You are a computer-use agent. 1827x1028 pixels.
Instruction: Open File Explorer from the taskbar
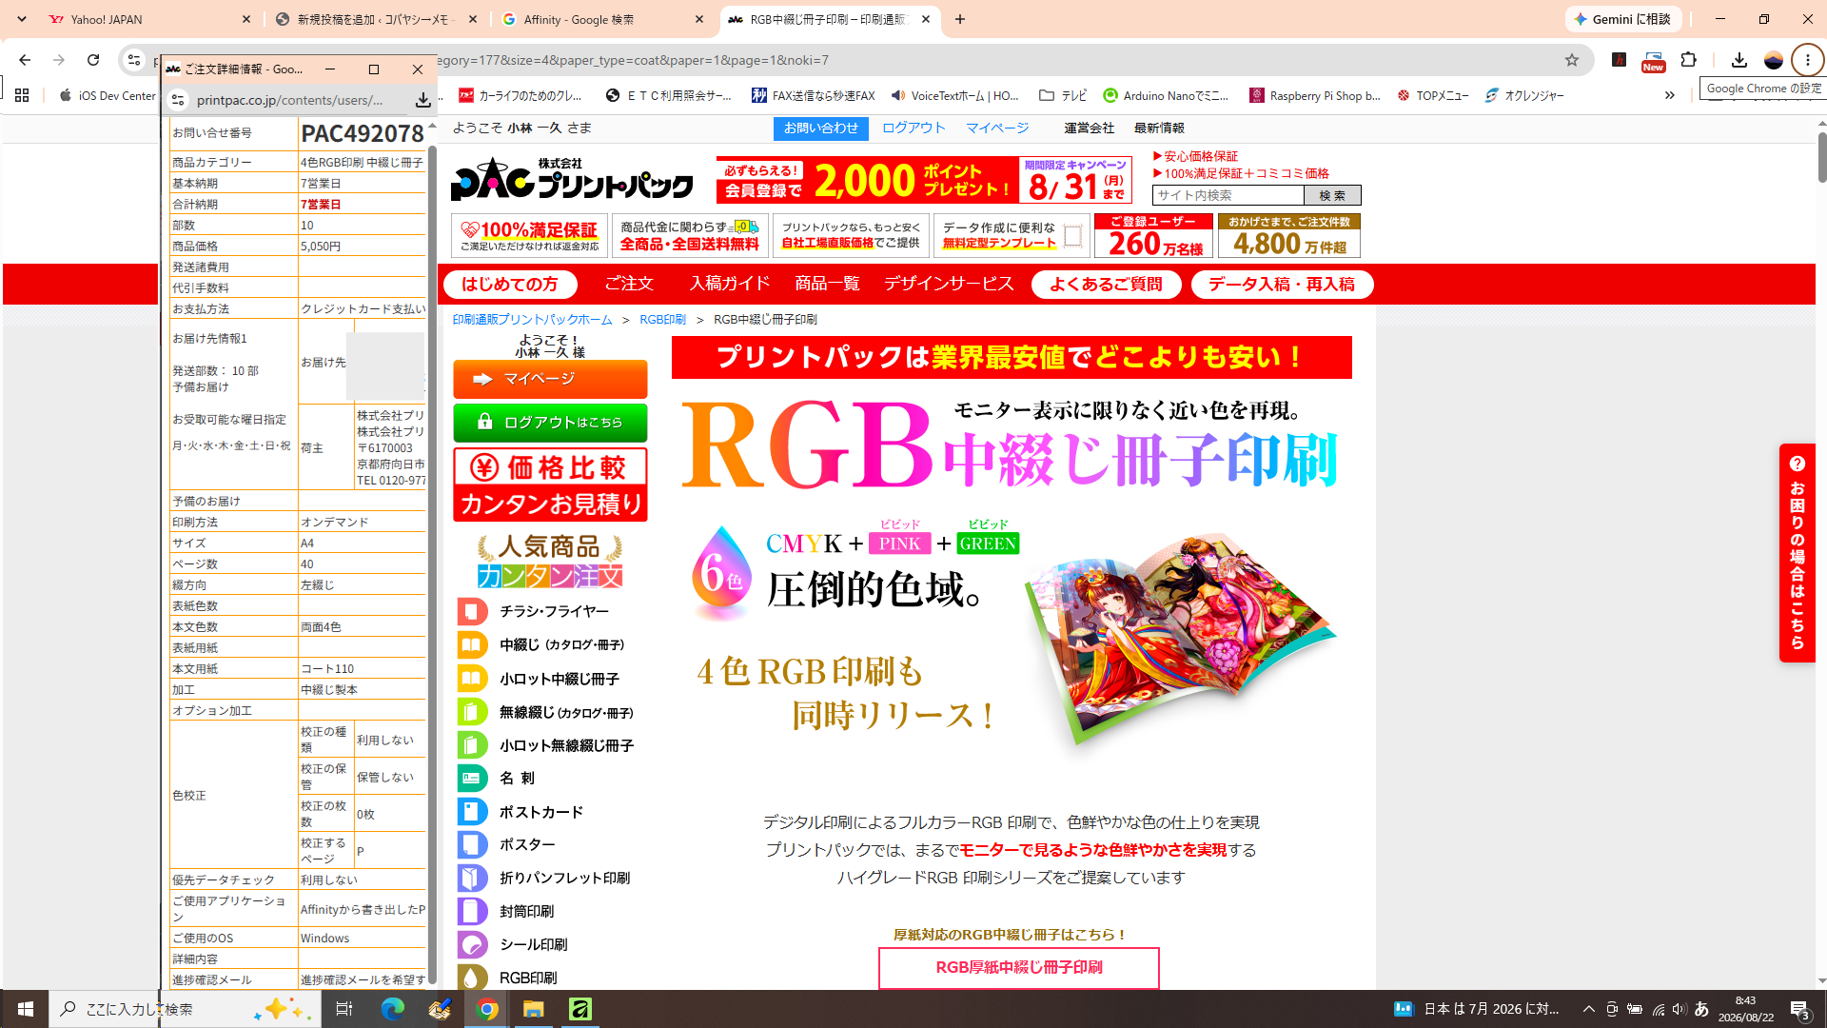tap(533, 1009)
